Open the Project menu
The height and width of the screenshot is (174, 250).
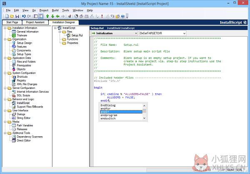tap(44, 10)
